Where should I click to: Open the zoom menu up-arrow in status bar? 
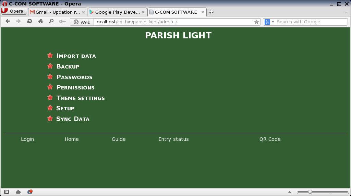(290, 192)
